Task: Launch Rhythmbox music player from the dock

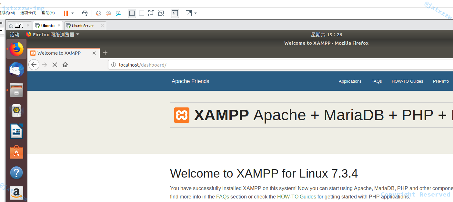Action: tap(16, 111)
